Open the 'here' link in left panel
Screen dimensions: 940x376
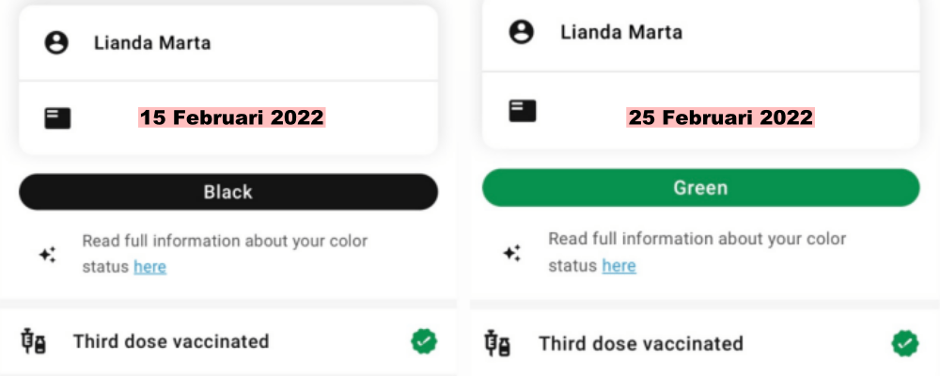coord(149,267)
